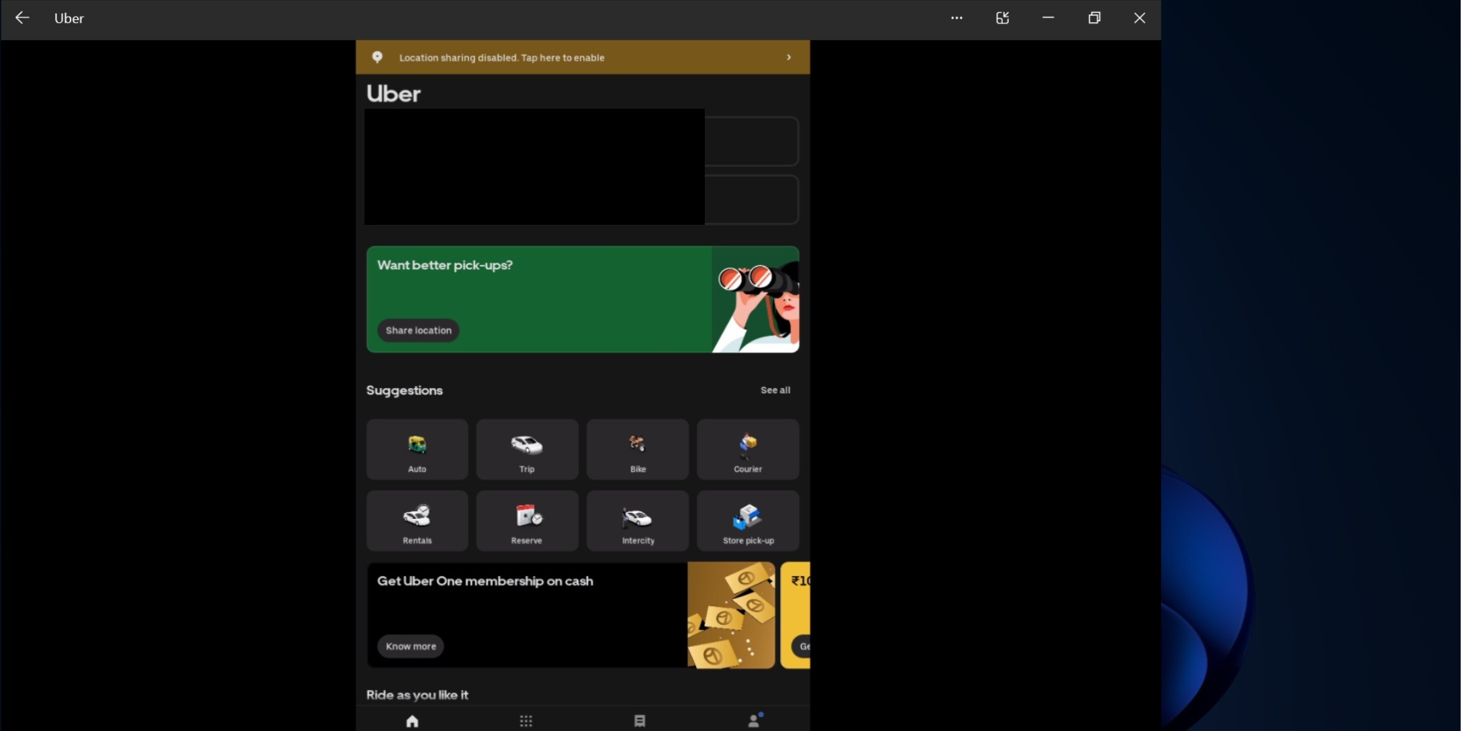The height and width of the screenshot is (731, 1462).
Task: Open the Services grid tab
Action: coord(526,720)
